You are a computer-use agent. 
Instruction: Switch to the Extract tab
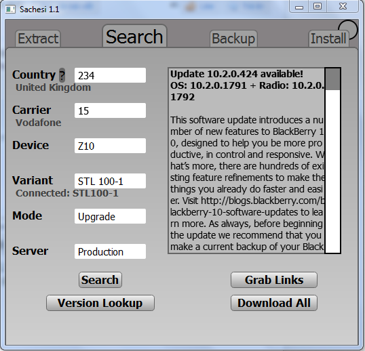(38, 39)
